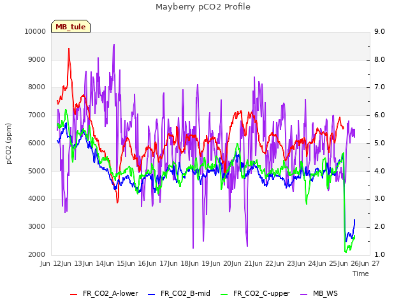Click the Jun 17 date tick
Screen dimensions: 408x306
[x=157, y=263]
